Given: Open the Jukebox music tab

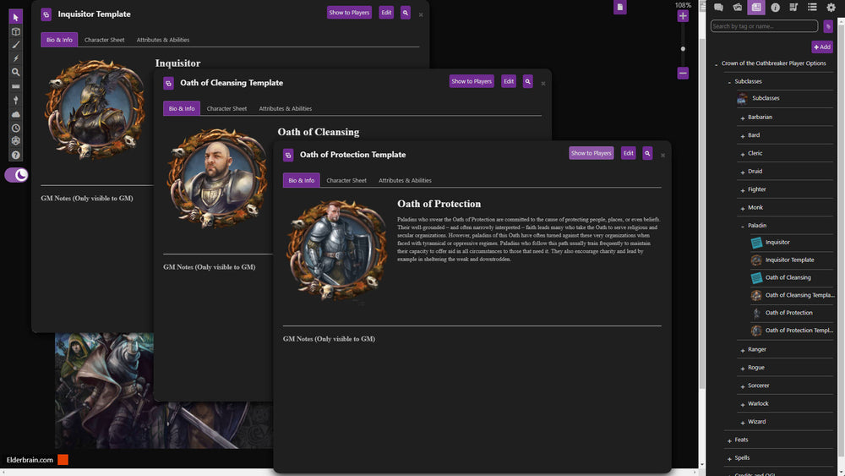Looking at the screenshot, I should (x=793, y=8).
